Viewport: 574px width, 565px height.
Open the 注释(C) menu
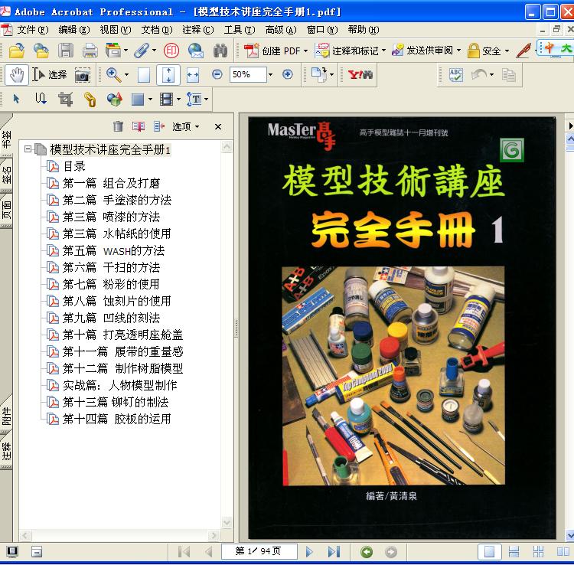(198, 30)
